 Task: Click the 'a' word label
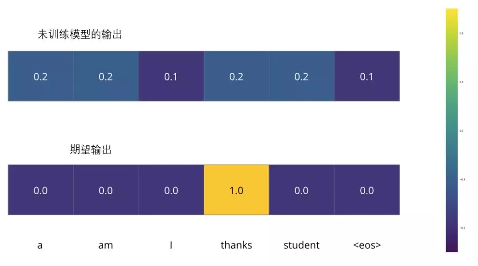(40, 245)
